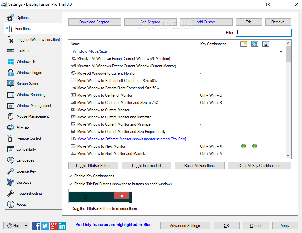Image resolution: width=302 pixels, height=233 pixels.
Task: Click the Windows Logon padlock icon
Action: pyautogui.click(x=11, y=73)
